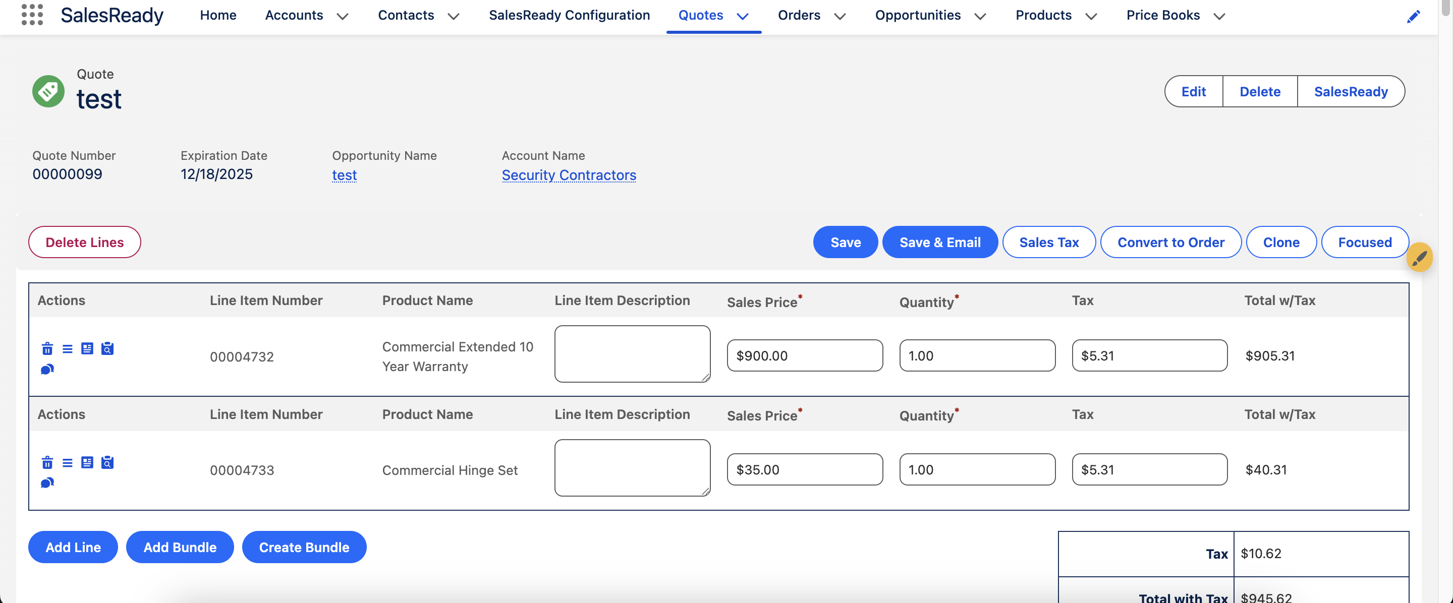The image size is (1453, 603).
Task: Expand the Opportunities dropdown chevron
Action: [x=980, y=16]
